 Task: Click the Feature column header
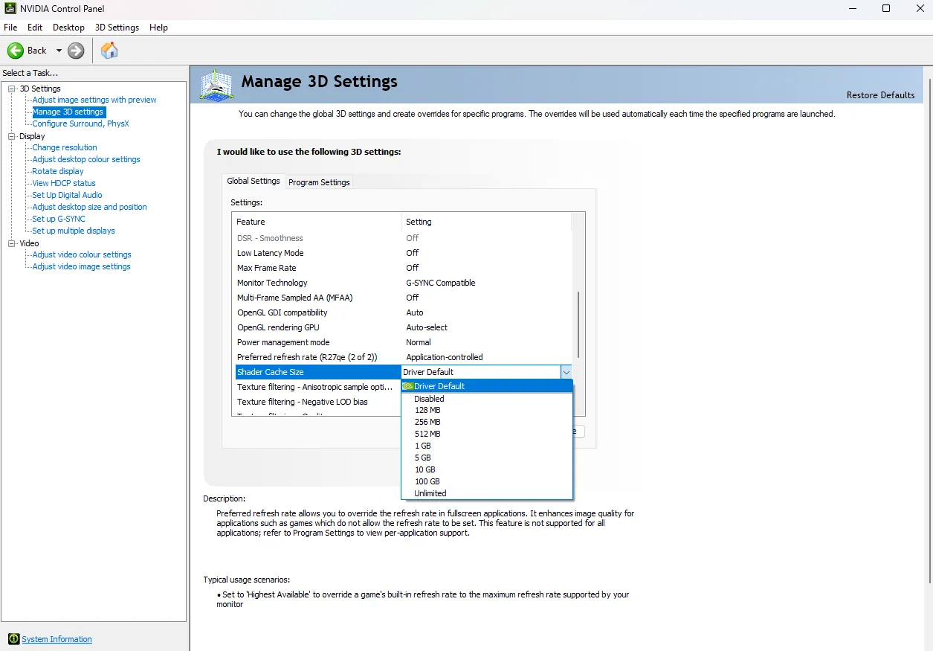[317, 222]
